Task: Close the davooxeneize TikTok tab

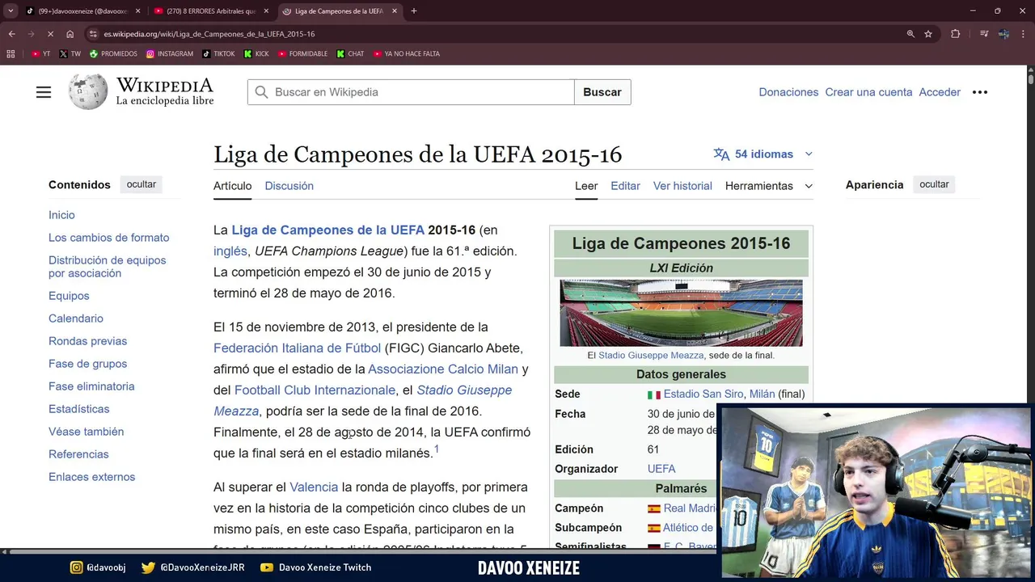Action: point(137,11)
